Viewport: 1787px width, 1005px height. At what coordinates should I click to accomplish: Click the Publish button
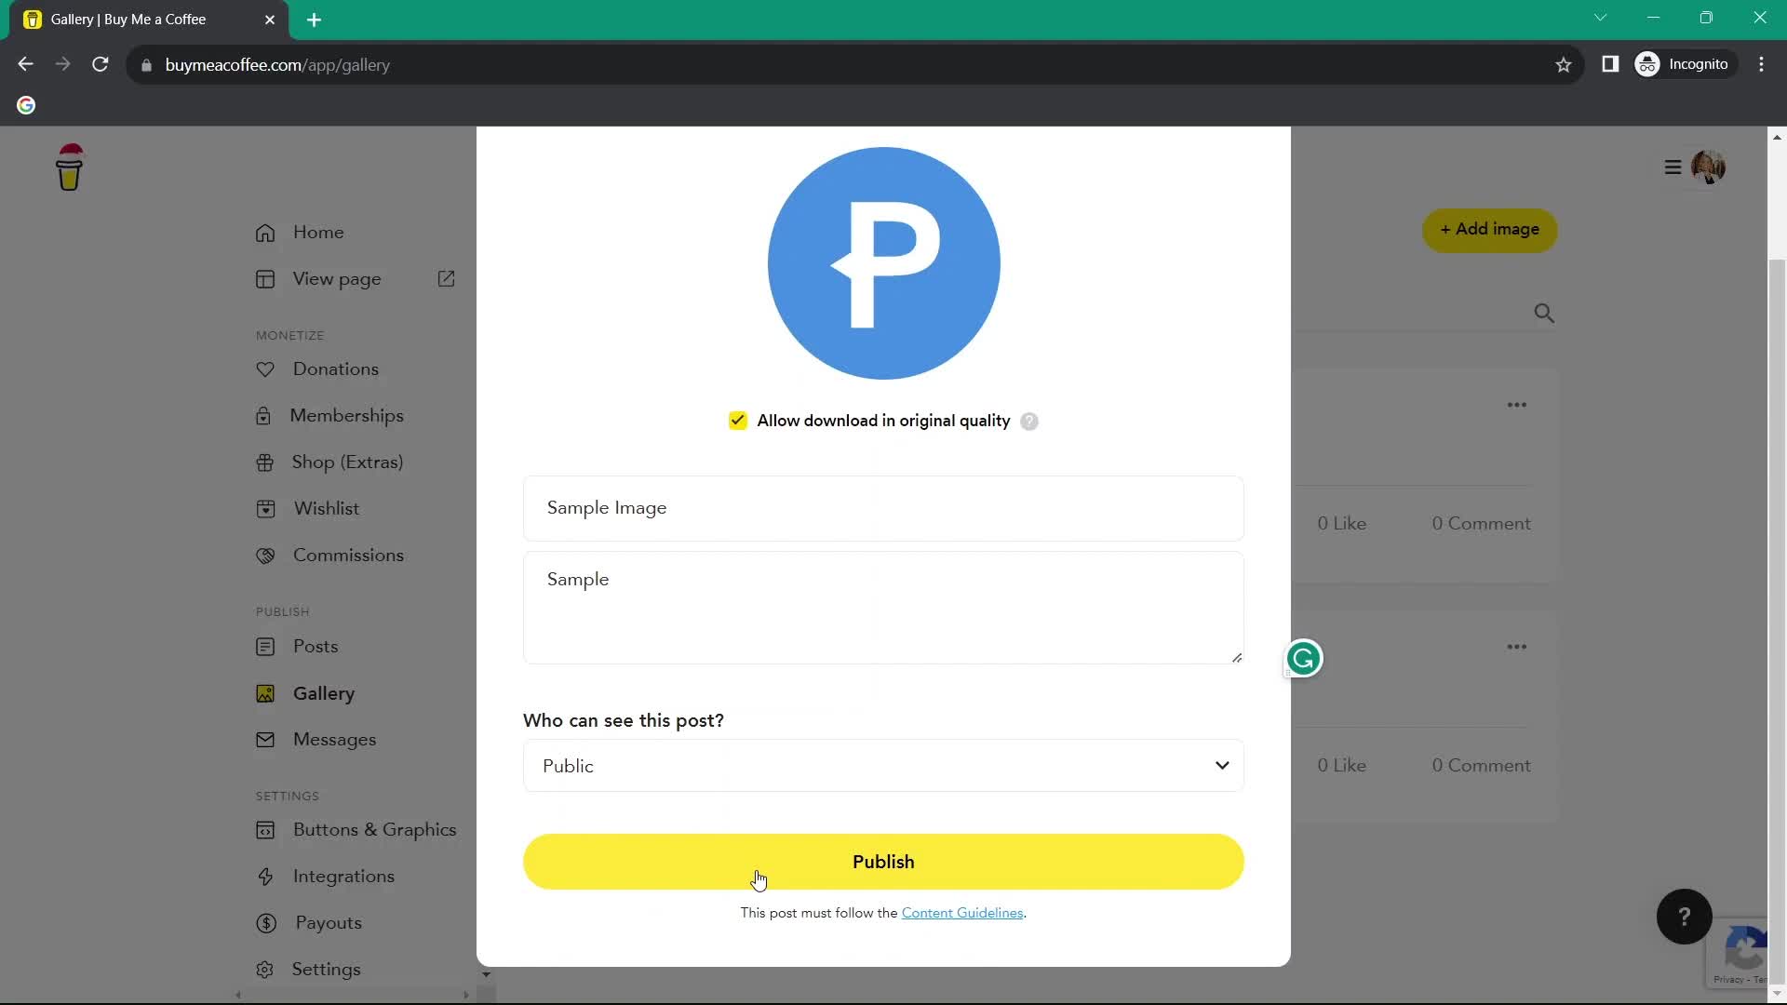(883, 862)
